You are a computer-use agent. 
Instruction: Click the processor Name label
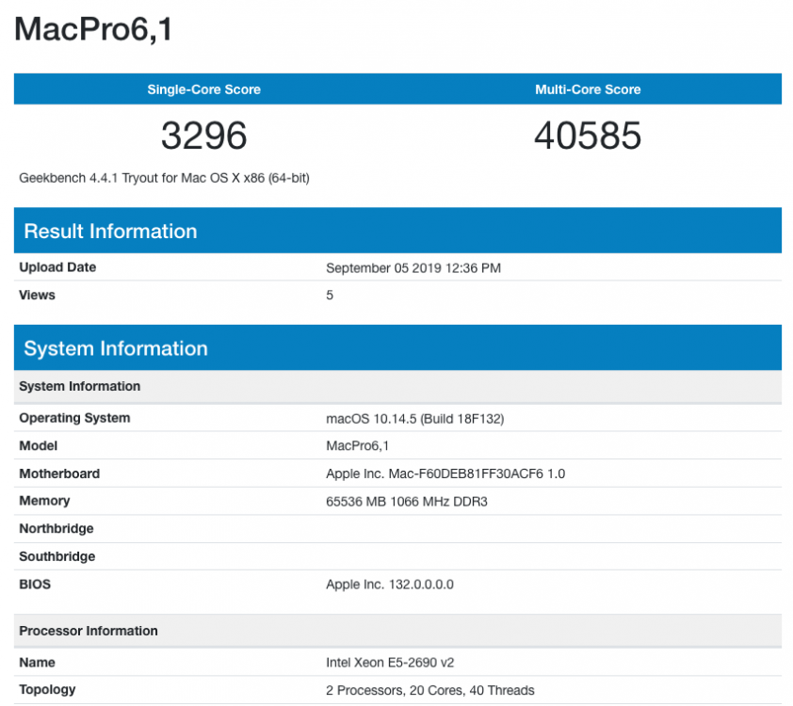(x=38, y=662)
